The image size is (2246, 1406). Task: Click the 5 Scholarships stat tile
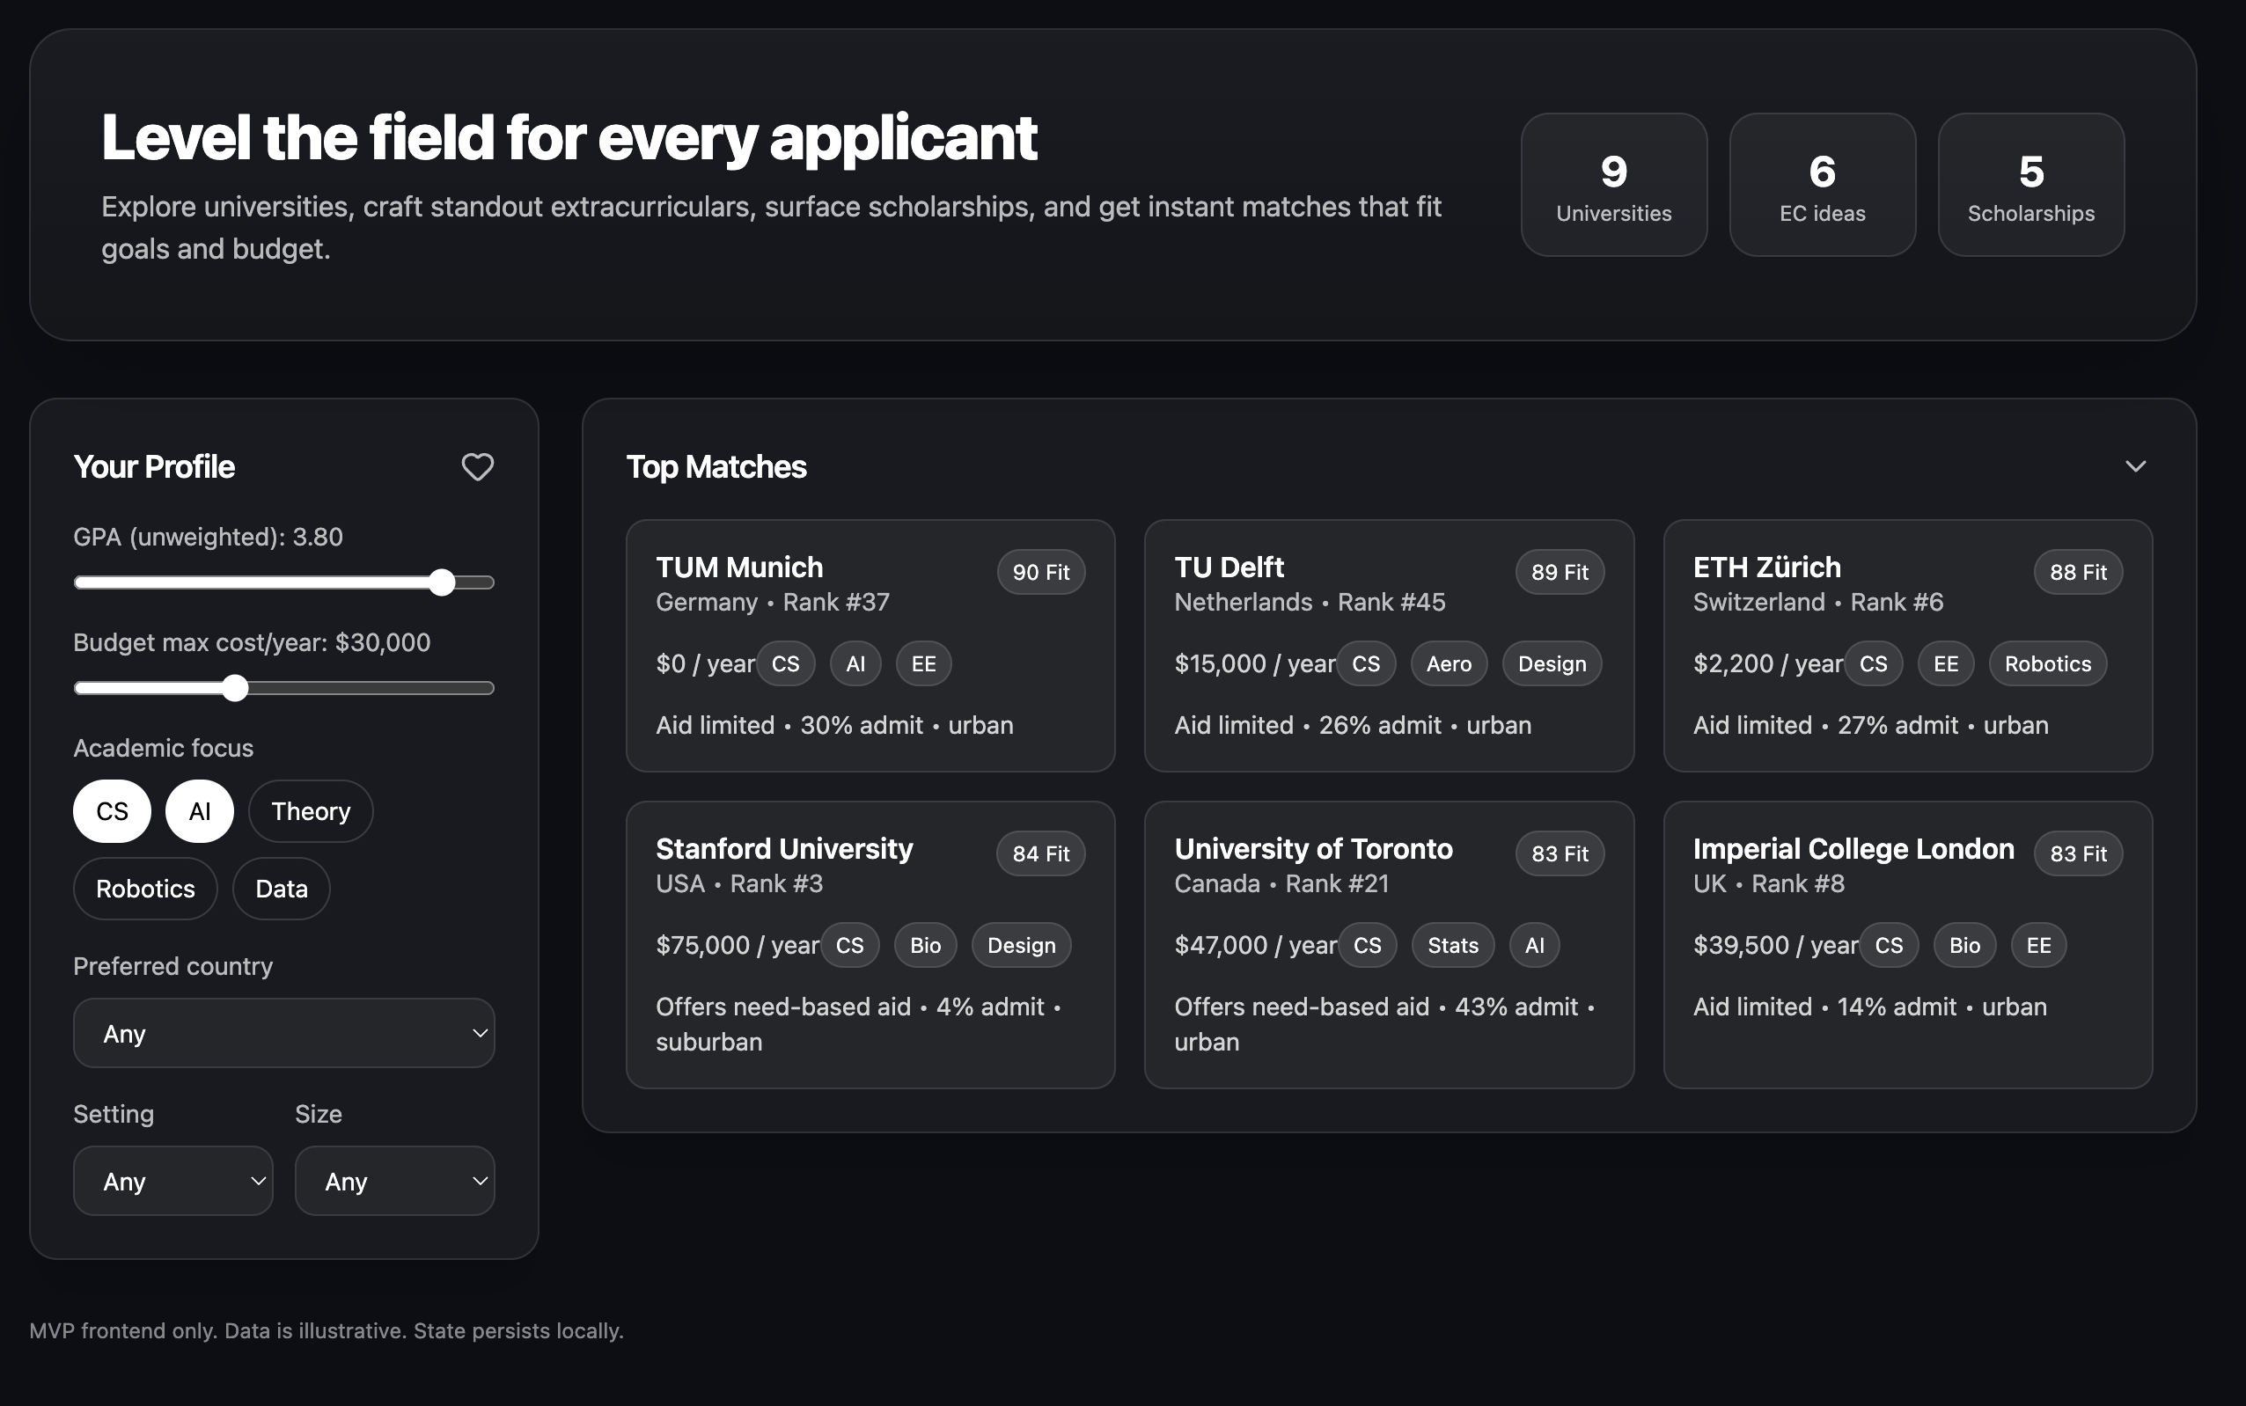[2030, 185]
